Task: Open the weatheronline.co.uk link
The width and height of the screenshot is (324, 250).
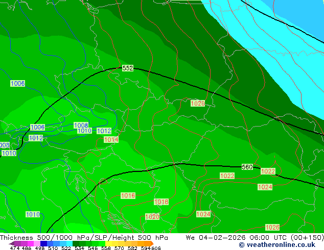Action: (x=277, y=245)
